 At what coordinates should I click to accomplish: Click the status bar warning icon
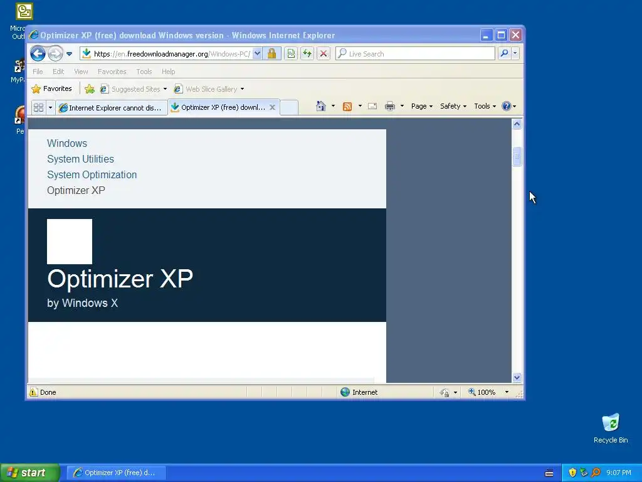(33, 392)
